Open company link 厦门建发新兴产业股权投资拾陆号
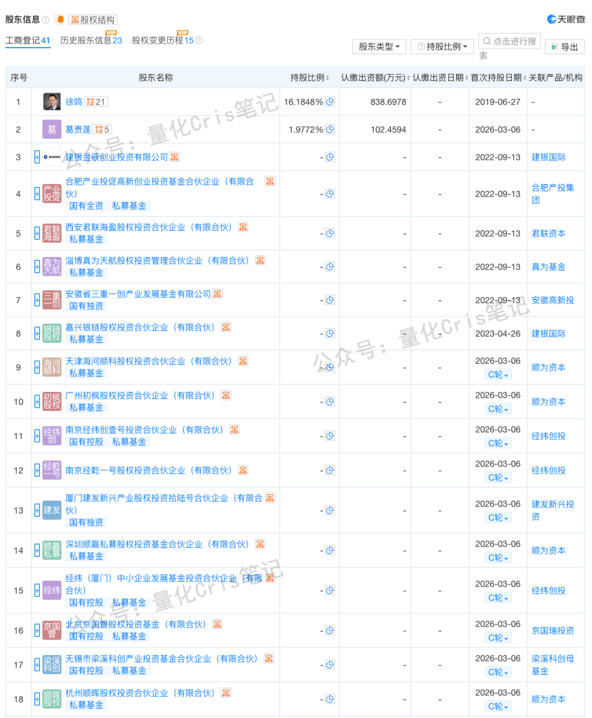 pyautogui.click(x=164, y=504)
